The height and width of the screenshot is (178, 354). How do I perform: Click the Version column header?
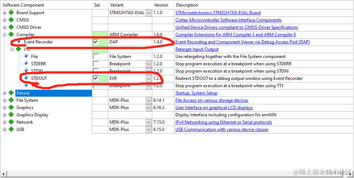point(163,5)
